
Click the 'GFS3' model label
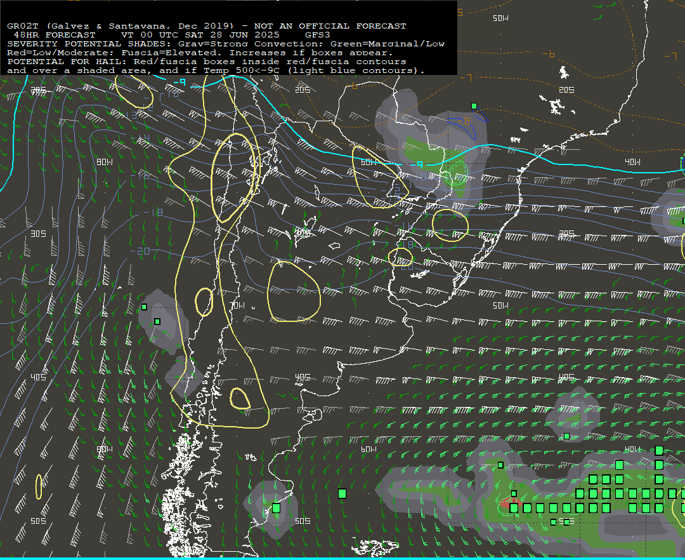click(318, 35)
